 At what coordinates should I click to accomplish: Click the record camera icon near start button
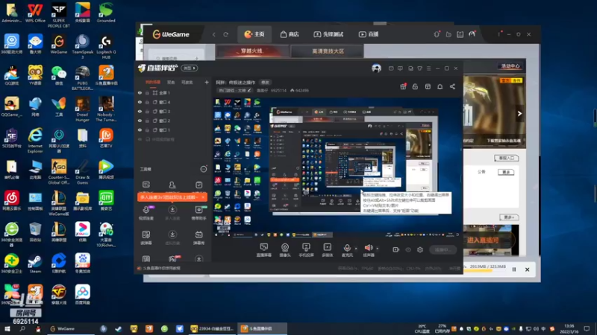pyautogui.click(x=396, y=249)
